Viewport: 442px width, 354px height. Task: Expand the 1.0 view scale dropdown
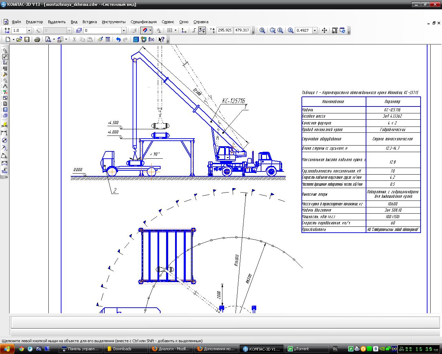[29, 30]
